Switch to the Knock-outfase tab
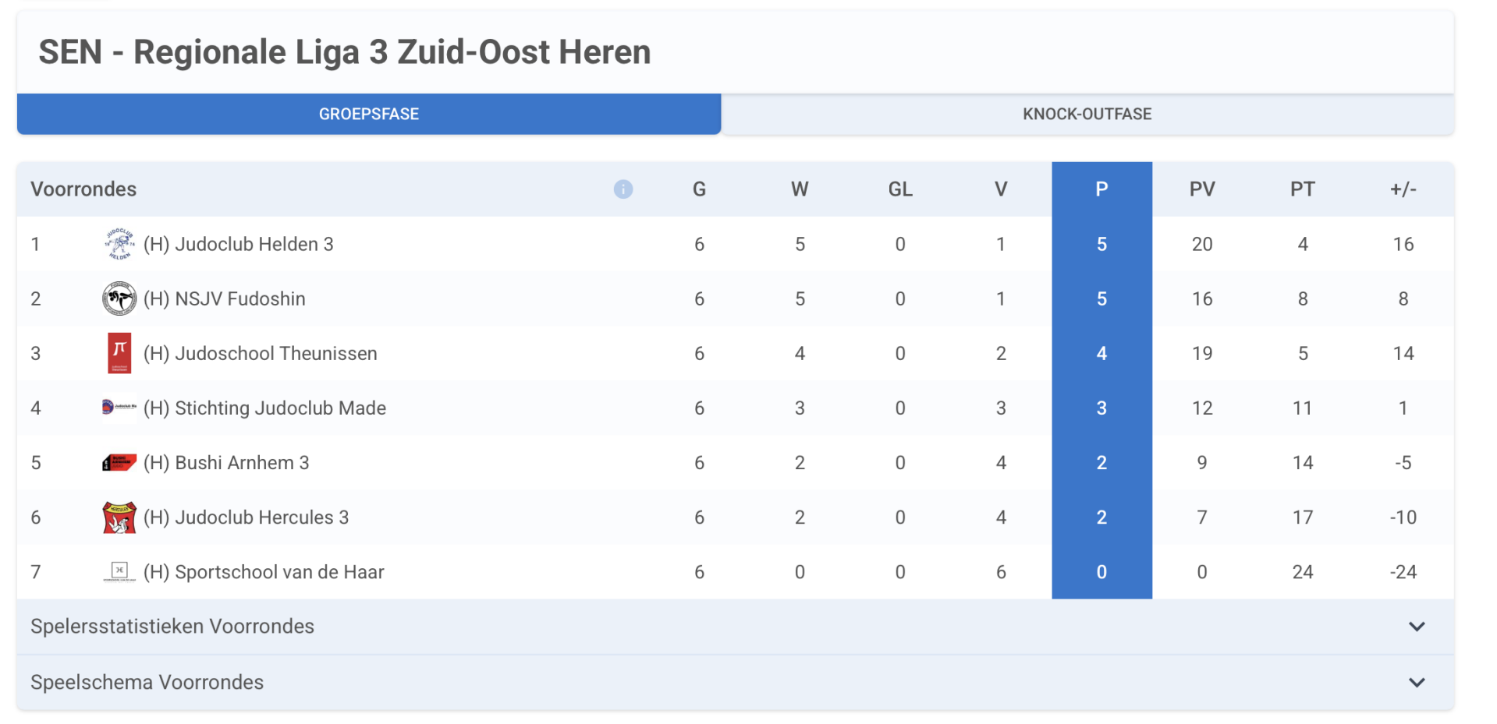The height and width of the screenshot is (724, 1497). pyautogui.click(x=1087, y=115)
